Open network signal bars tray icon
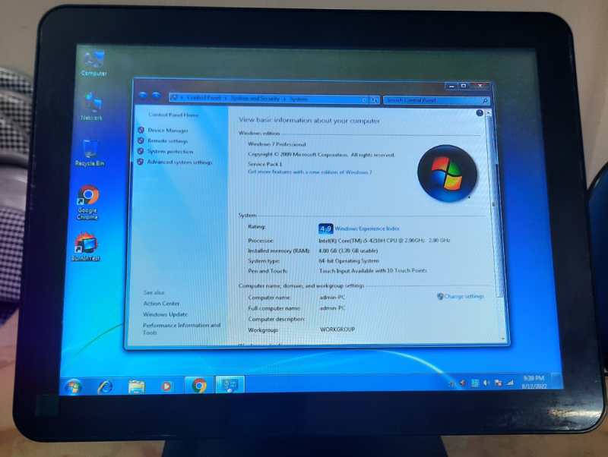Screen dimensions: 608x457 click(510, 383)
